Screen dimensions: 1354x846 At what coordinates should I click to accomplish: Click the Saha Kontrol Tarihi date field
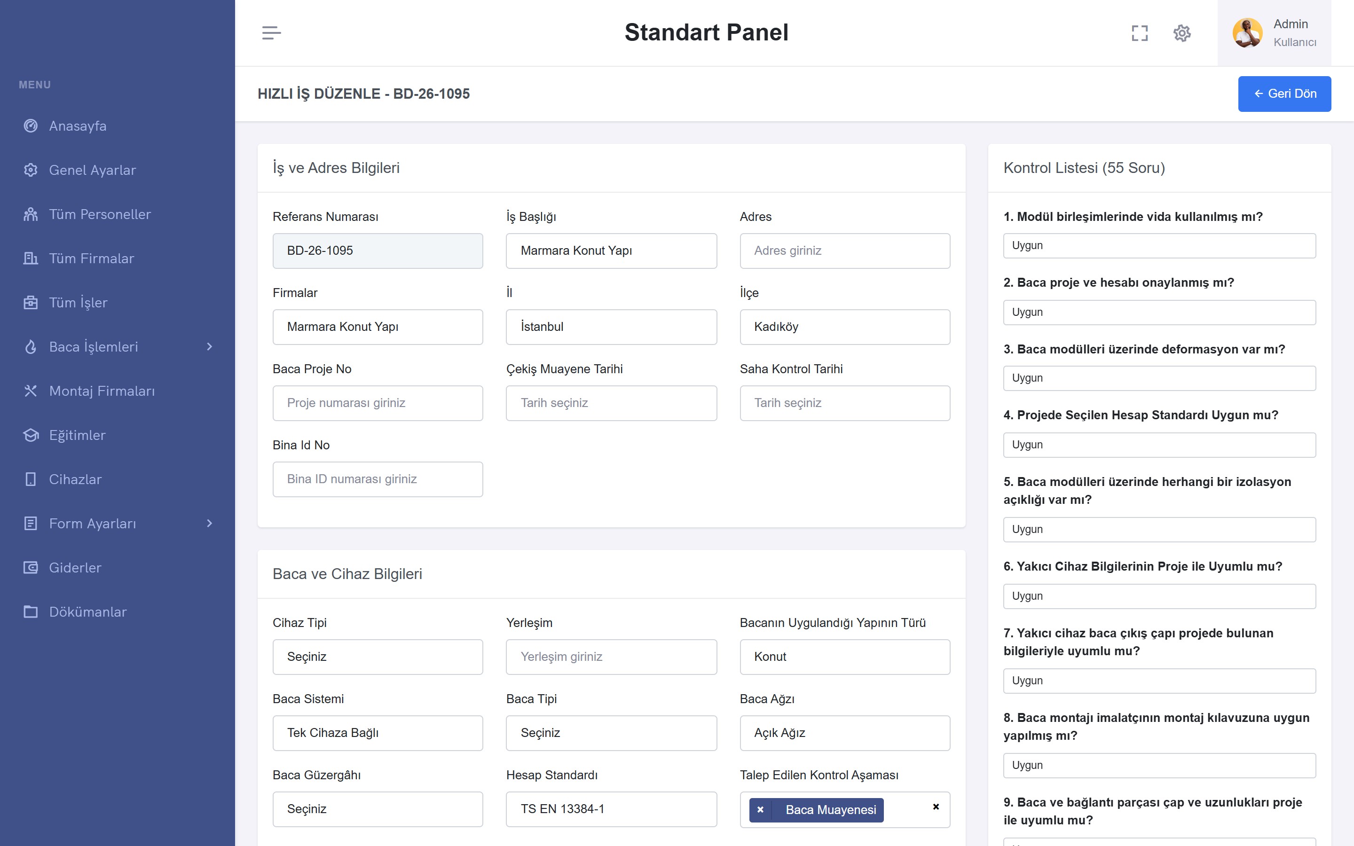coord(845,403)
